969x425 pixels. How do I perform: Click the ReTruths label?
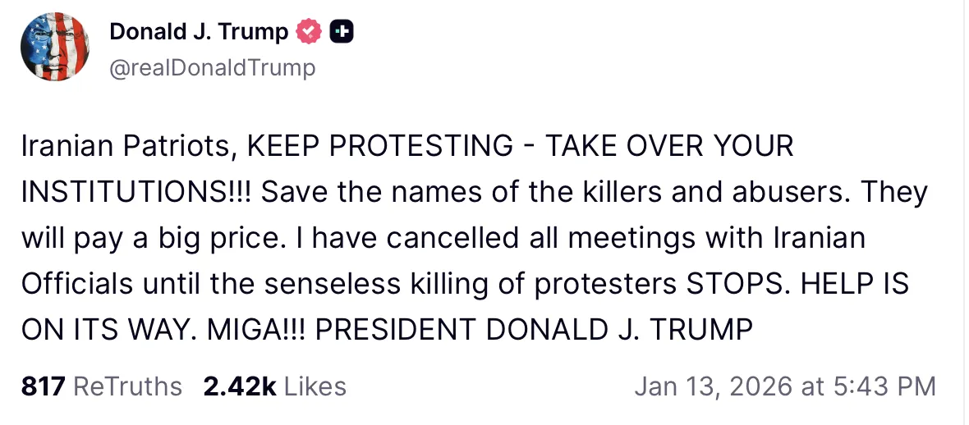pyautogui.click(x=127, y=386)
